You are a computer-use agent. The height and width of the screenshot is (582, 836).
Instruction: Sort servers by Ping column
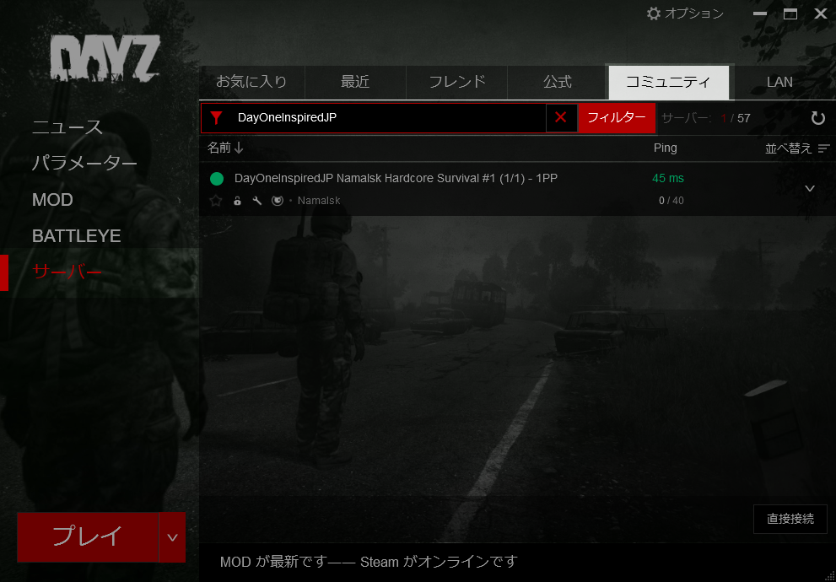(x=666, y=148)
